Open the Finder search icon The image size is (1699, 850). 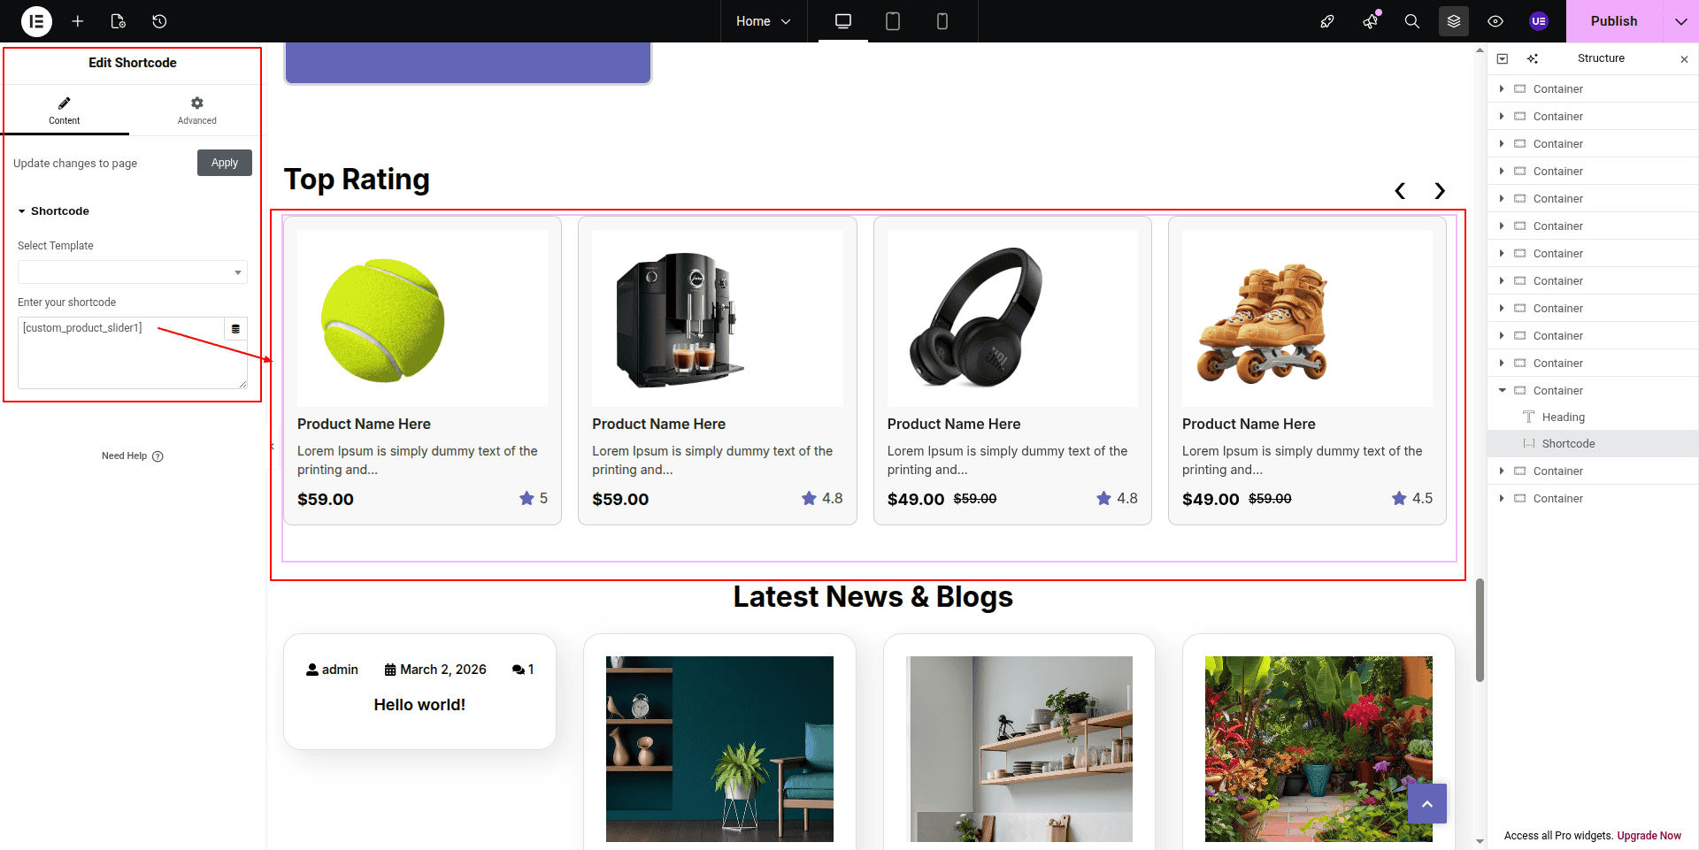point(1412,21)
